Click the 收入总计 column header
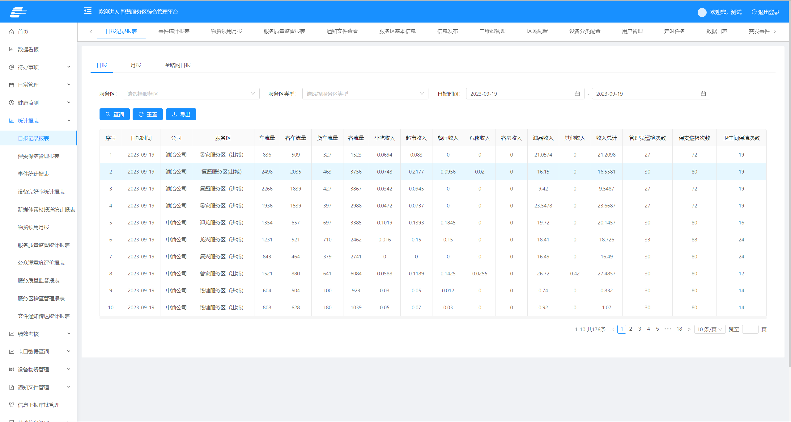This screenshot has width=791, height=422. click(606, 138)
